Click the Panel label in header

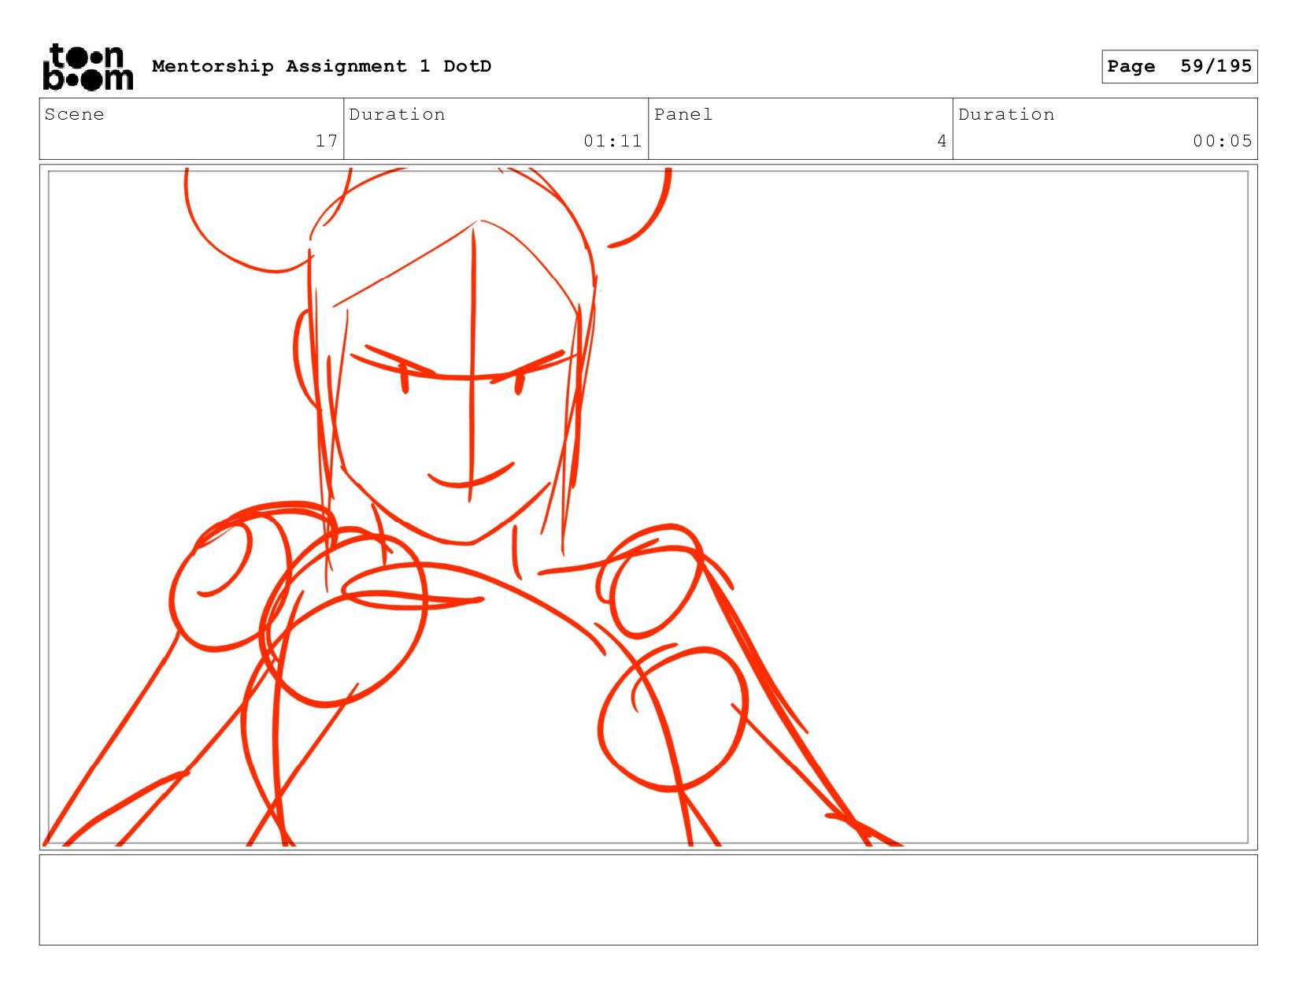(683, 114)
